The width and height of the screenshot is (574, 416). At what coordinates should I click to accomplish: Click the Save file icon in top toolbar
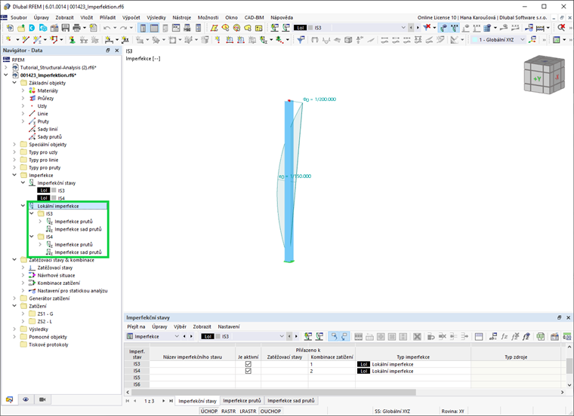click(66, 28)
